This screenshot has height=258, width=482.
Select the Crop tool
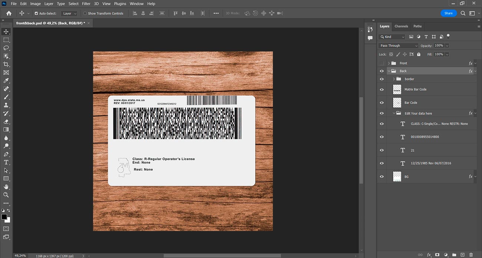click(x=6, y=64)
